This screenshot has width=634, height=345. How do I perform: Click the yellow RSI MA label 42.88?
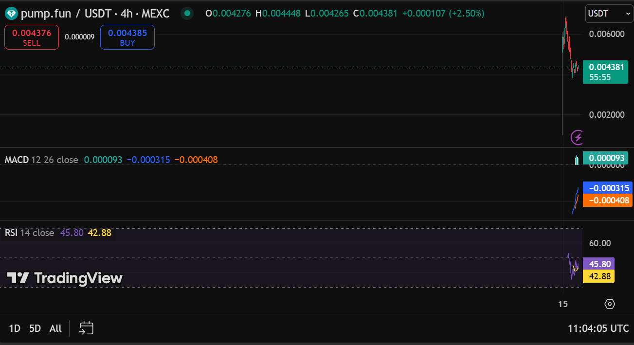click(599, 276)
